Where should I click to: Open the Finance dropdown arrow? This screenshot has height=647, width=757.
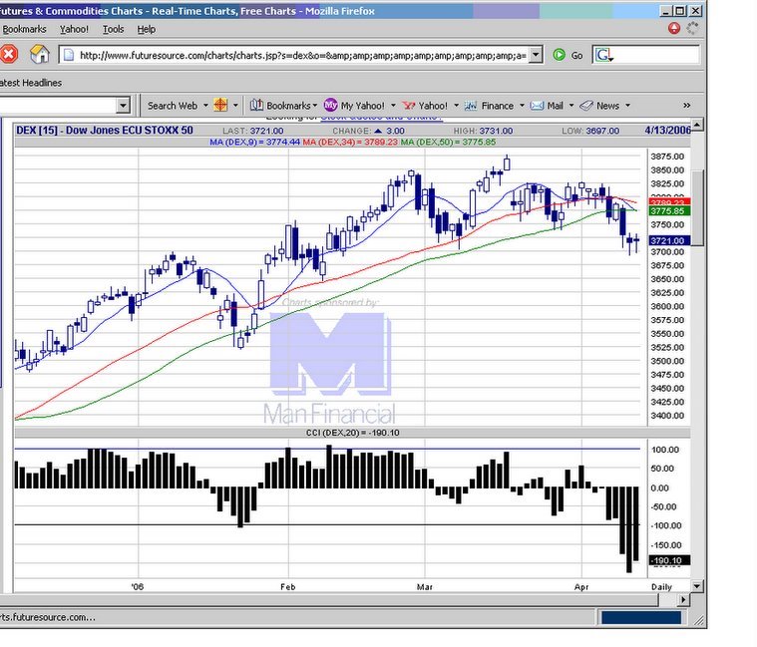pos(522,106)
